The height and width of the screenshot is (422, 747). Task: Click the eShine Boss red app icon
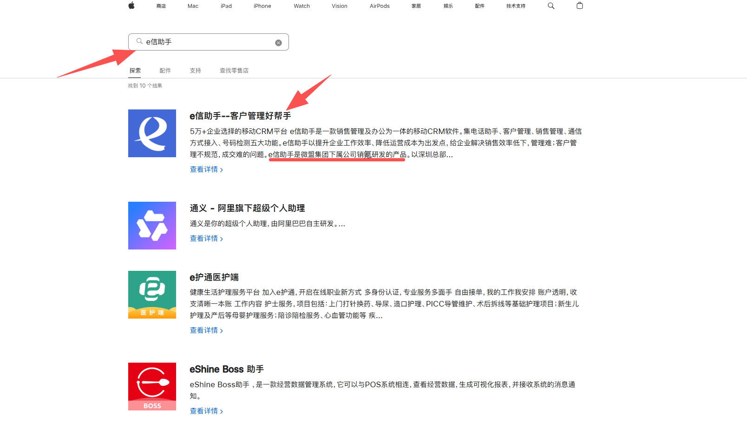pyautogui.click(x=152, y=386)
